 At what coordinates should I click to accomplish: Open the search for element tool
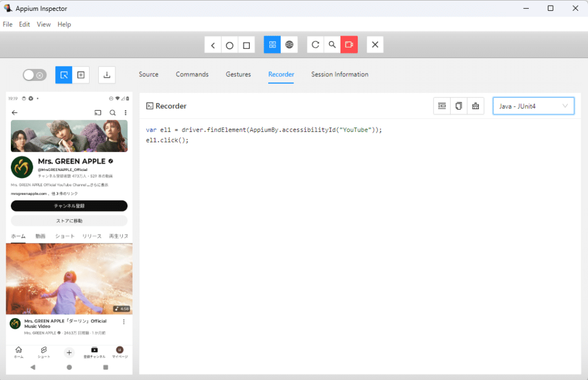click(x=332, y=45)
